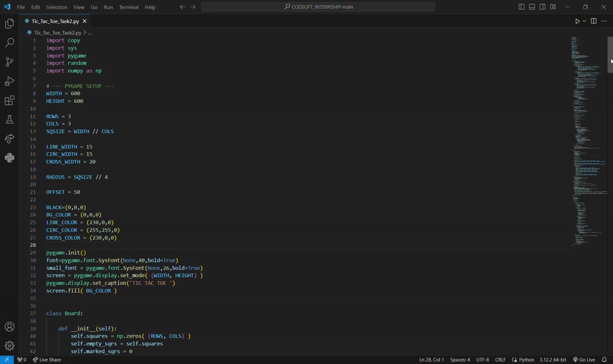This screenshot has height=364, width=613.
Task: Open the Explorer view in activity bar
Action: coord(9,24)
